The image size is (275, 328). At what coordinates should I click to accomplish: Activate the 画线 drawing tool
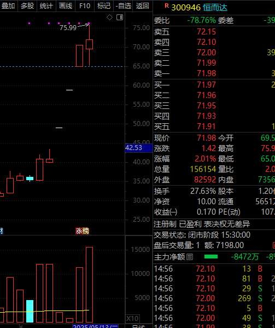pyautogui.click(x=66, y=5)
